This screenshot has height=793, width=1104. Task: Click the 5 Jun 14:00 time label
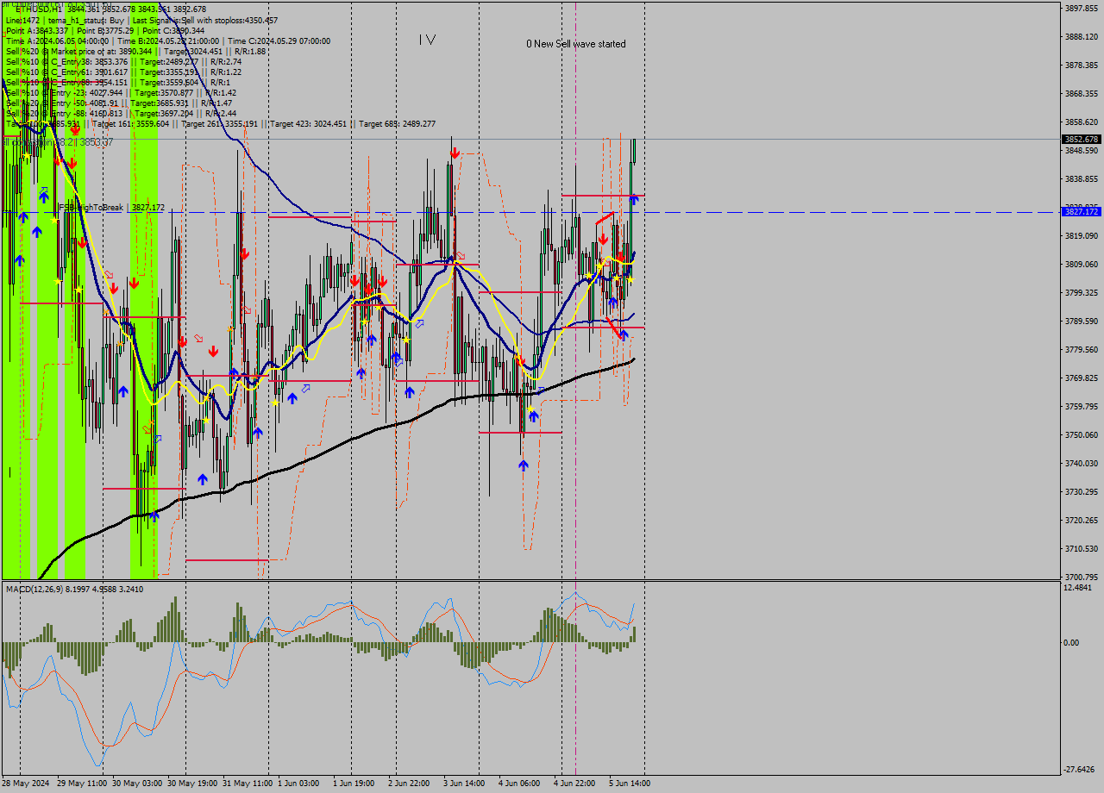629,784
